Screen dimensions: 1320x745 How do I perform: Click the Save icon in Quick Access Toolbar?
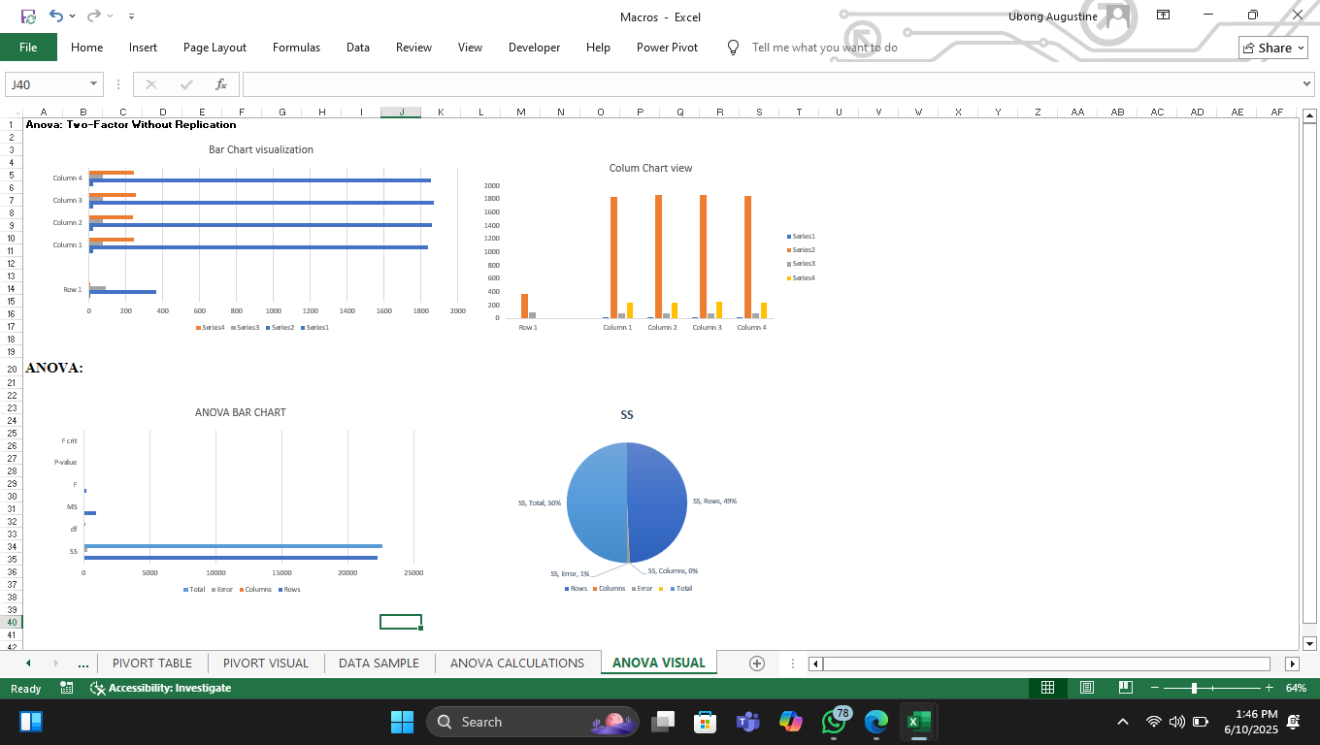(x=28, y=16)
